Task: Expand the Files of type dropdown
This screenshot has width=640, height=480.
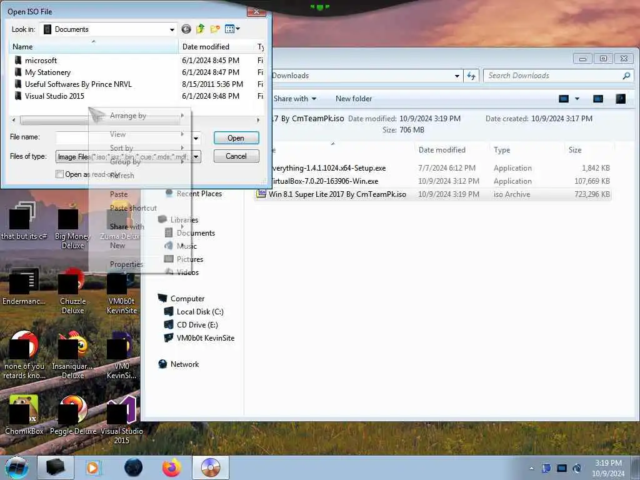Action: coord(196,157)
